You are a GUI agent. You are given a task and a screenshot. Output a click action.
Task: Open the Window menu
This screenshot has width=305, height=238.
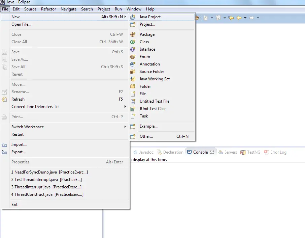tap(134, 9)
